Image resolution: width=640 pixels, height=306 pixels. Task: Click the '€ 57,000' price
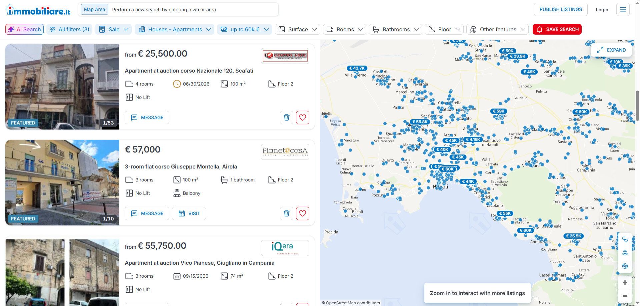pos(143,150)
